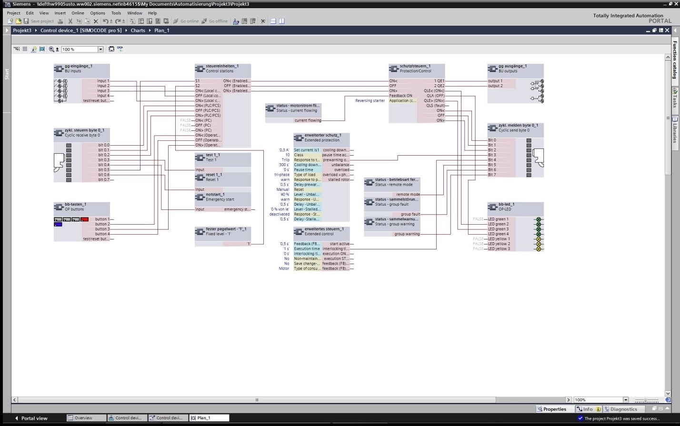Viewport: 680px width, 426px height.
Task: Click the Print toolbar icon
Action: click(60, 21)
